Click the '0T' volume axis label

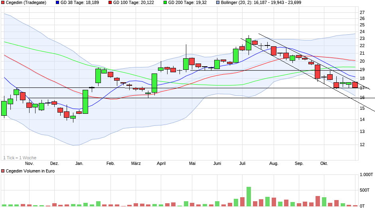coord(362,206)
